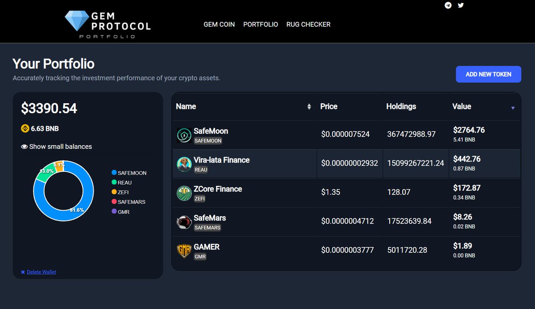Open the RUG CHECKER menu item
This screenshot has width=535, height=309.
click(309, 24)
